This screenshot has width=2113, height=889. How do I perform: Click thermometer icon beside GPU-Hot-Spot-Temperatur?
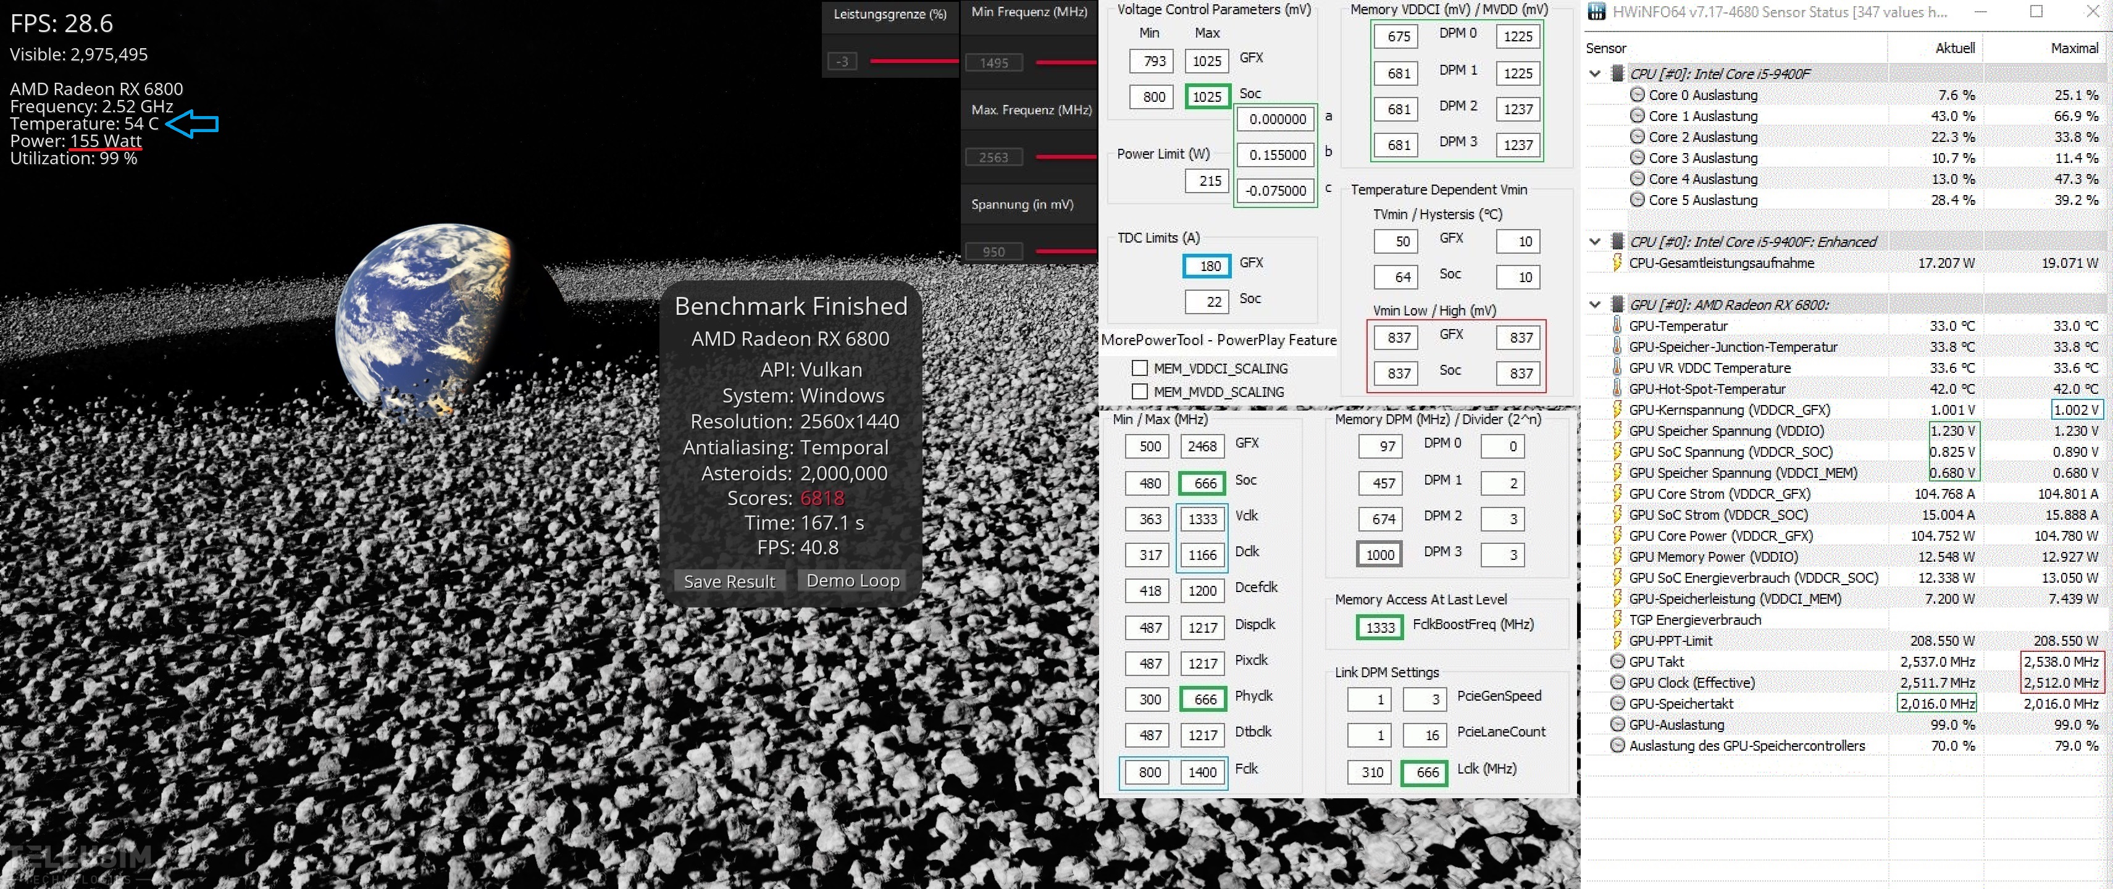click(1617, 389)
